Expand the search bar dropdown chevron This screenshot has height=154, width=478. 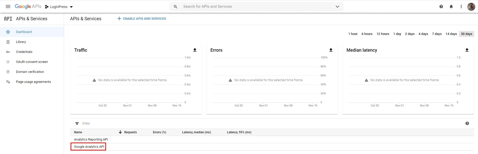pos(337,6)
